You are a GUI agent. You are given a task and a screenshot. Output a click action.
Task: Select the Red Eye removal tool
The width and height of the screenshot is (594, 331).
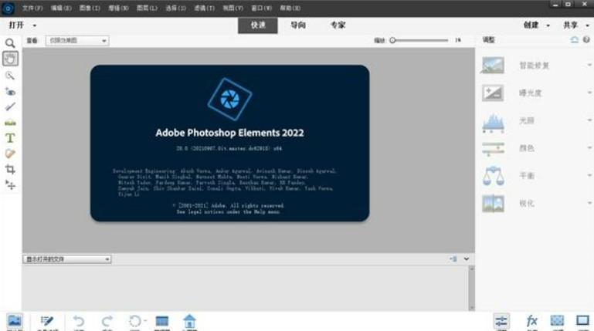pyautogui.click(x=10, y=92)
